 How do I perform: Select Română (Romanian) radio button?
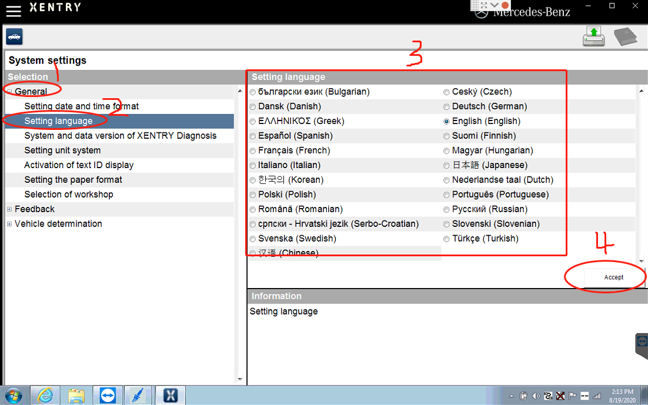click(252, 209)
